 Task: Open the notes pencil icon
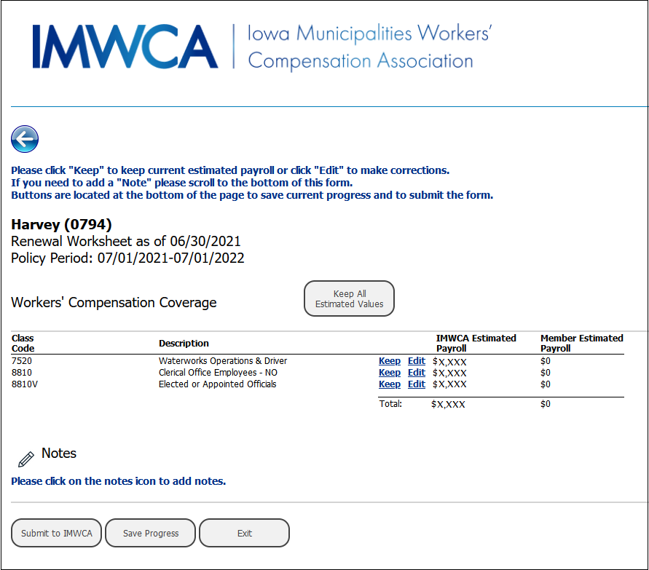(26, 459)
